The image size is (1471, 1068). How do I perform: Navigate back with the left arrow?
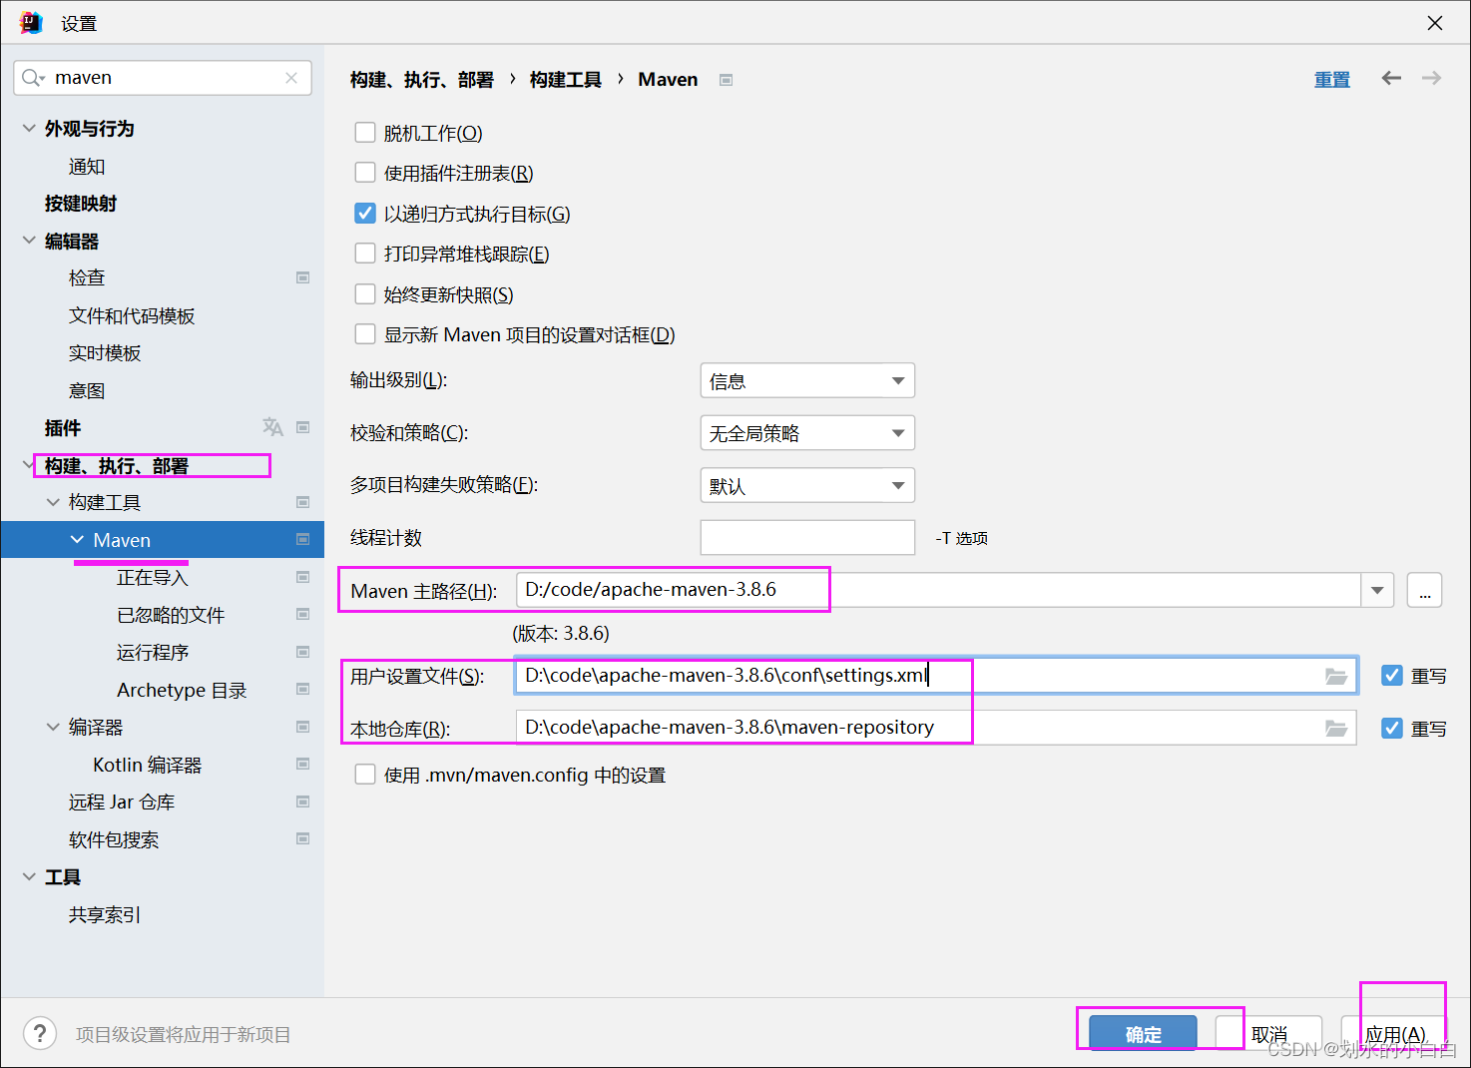click(x=1391, y=78)
